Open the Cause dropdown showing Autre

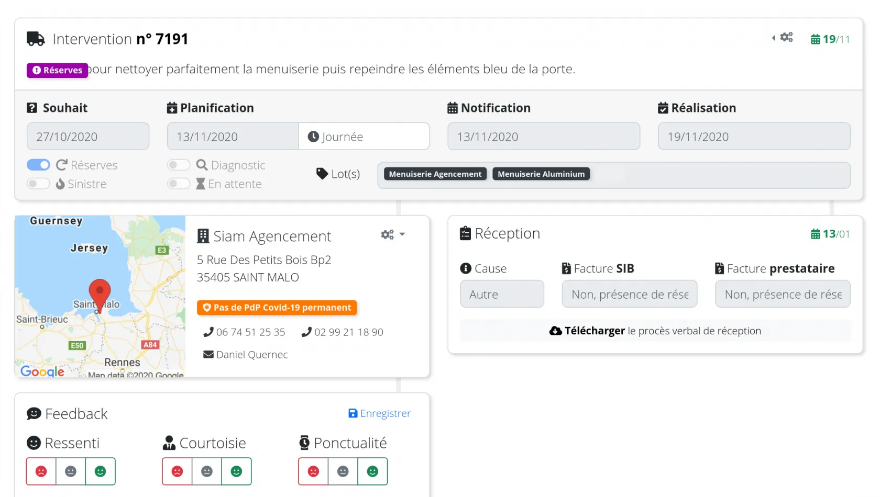[501, 294]
